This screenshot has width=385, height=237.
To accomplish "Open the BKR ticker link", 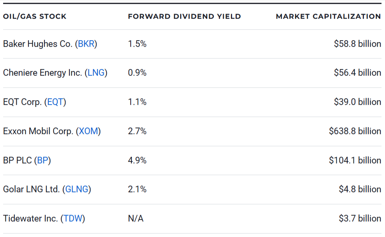I will 86,44.
